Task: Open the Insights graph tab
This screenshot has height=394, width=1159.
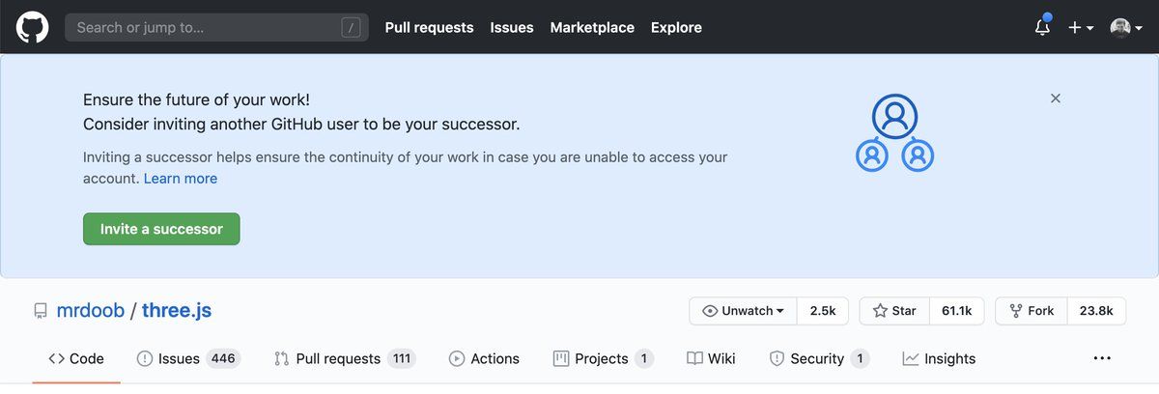Action: (939, 358)
